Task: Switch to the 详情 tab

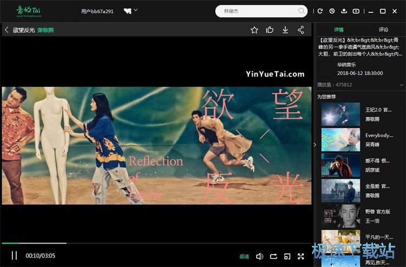Action: click(x=338, y=30)
